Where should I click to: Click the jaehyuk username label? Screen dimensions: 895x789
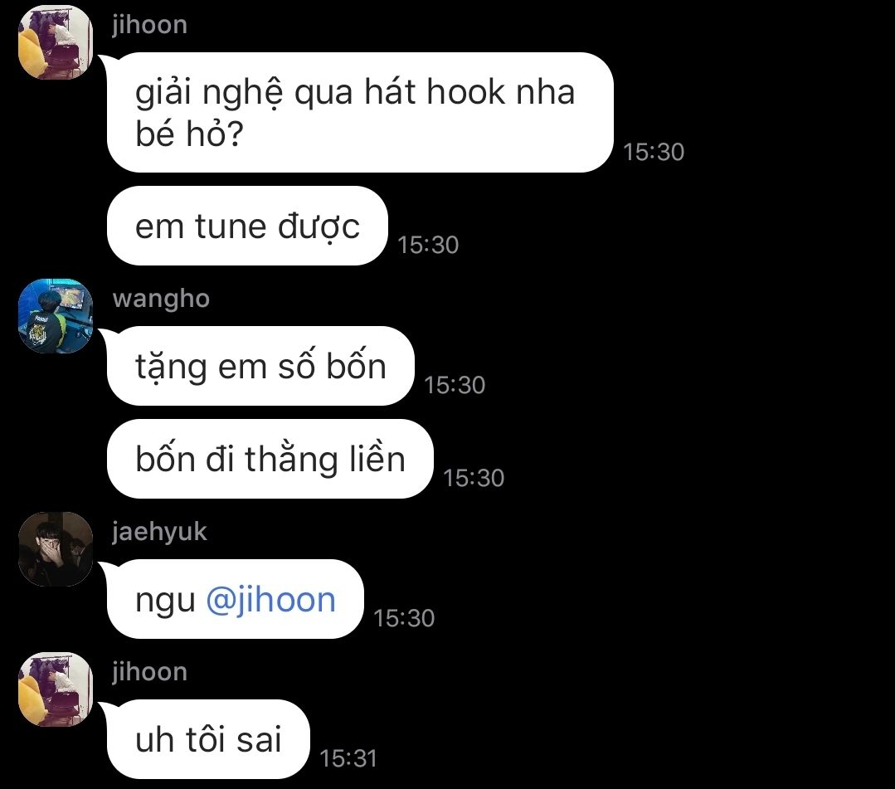[x=159, y=532]
